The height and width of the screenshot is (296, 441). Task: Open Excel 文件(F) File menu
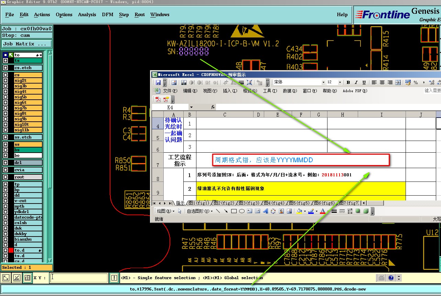(170, 91)
